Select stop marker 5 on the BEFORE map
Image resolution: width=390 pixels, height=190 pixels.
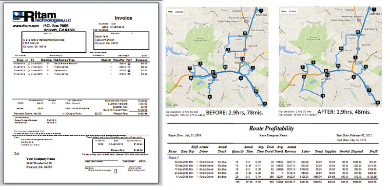click(x=265, y=104)
